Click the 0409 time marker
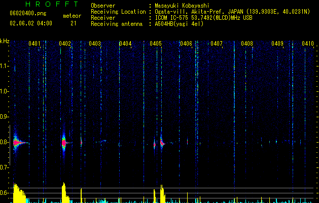Image resolution: width=319 pixels, height=203 pixels. click(277, 44)
